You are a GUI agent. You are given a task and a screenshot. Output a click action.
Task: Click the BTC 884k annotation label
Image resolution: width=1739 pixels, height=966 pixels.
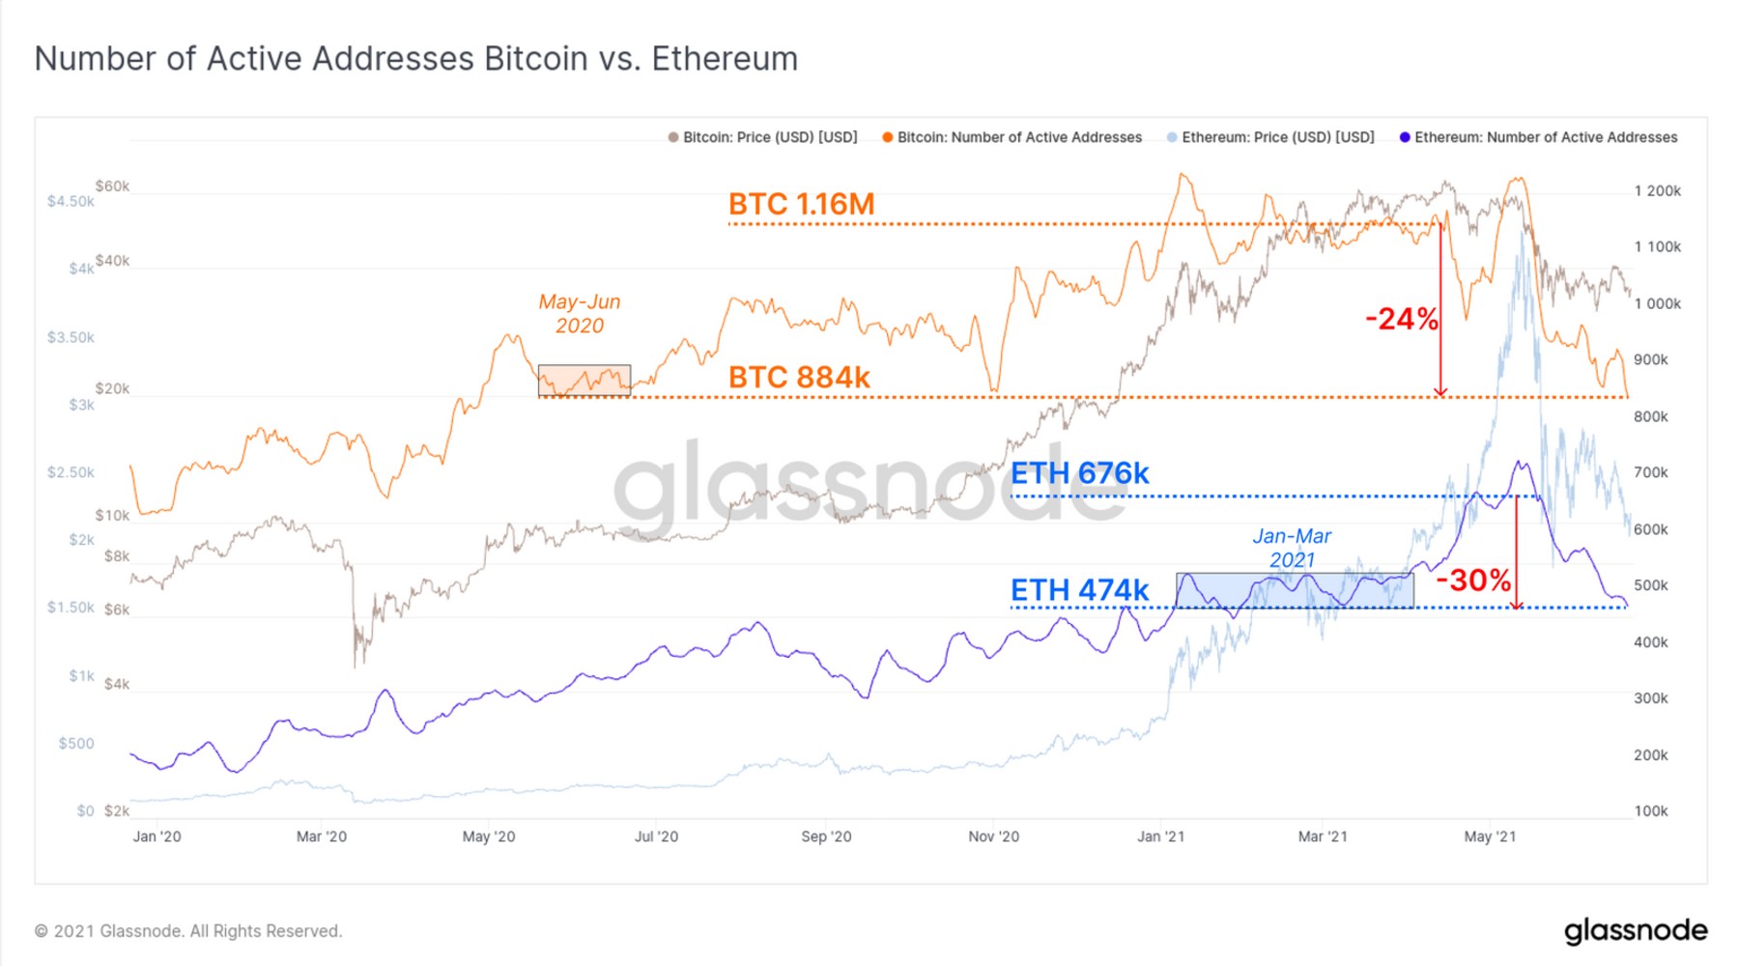tap(799, 378)
